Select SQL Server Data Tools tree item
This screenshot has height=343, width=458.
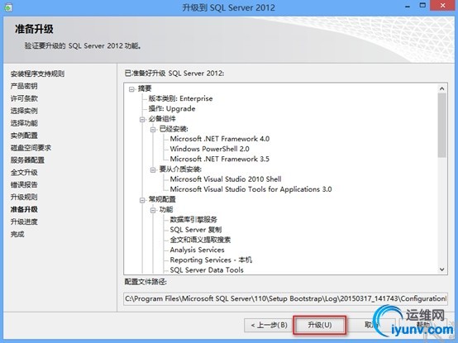tap(207, 270)
